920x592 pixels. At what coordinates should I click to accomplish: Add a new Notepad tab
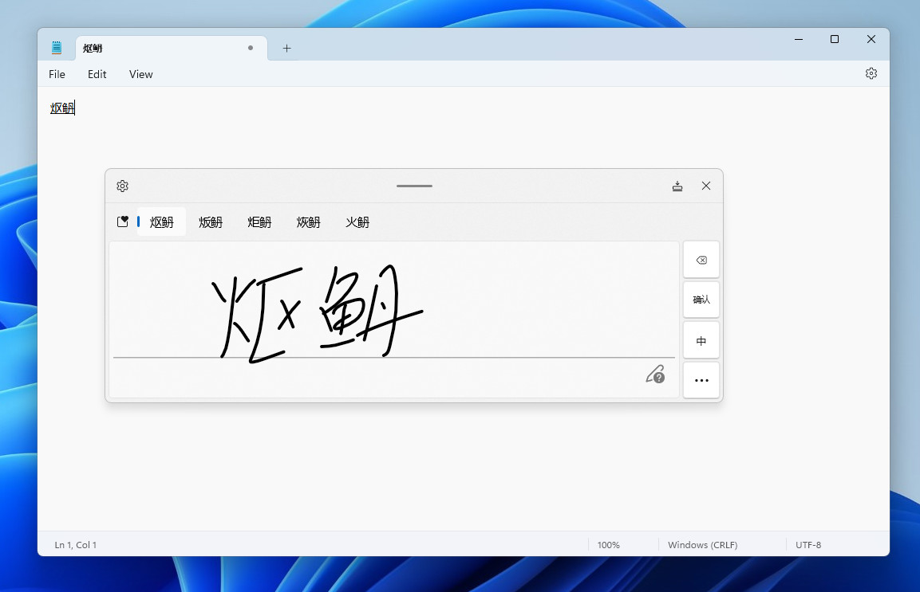point(286,48)
